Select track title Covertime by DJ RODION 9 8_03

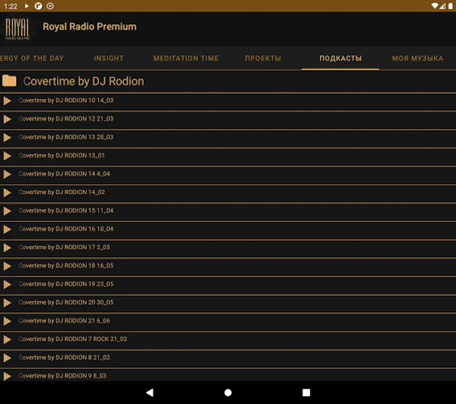tap(62, 376)
